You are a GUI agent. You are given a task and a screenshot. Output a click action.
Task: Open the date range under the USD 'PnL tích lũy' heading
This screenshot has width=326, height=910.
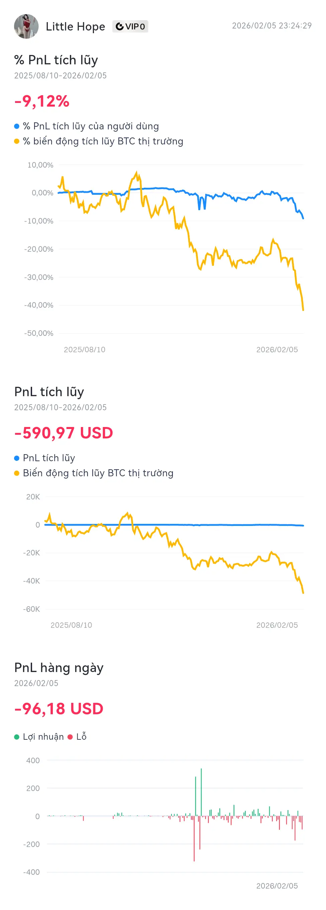60,407
